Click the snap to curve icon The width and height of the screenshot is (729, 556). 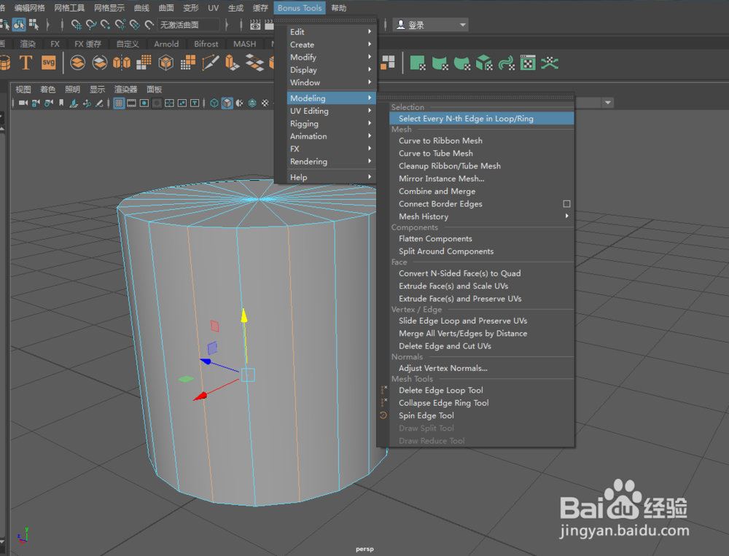click(91, 25)
